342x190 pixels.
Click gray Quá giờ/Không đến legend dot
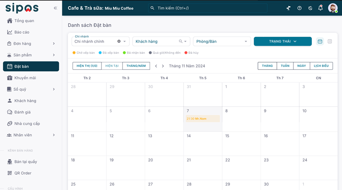[x=150, y=53]
